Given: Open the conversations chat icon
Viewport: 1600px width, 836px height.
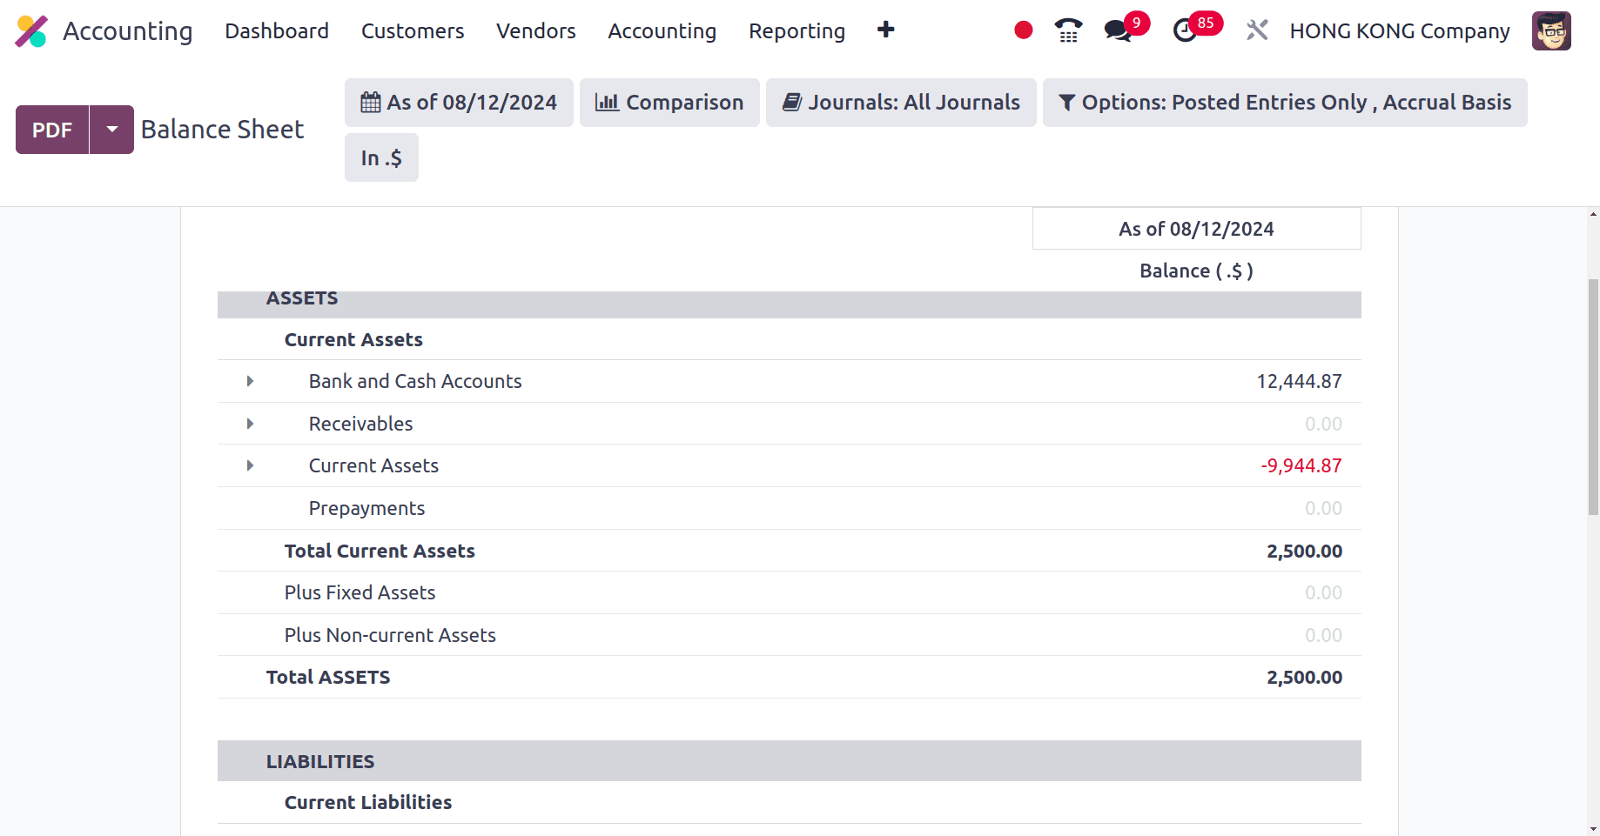Looking at the screenshot, I should 1118,30.
